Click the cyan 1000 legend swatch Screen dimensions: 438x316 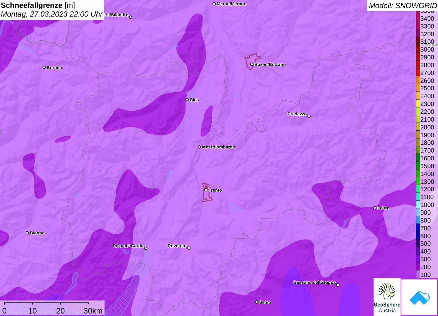[418, 204]
